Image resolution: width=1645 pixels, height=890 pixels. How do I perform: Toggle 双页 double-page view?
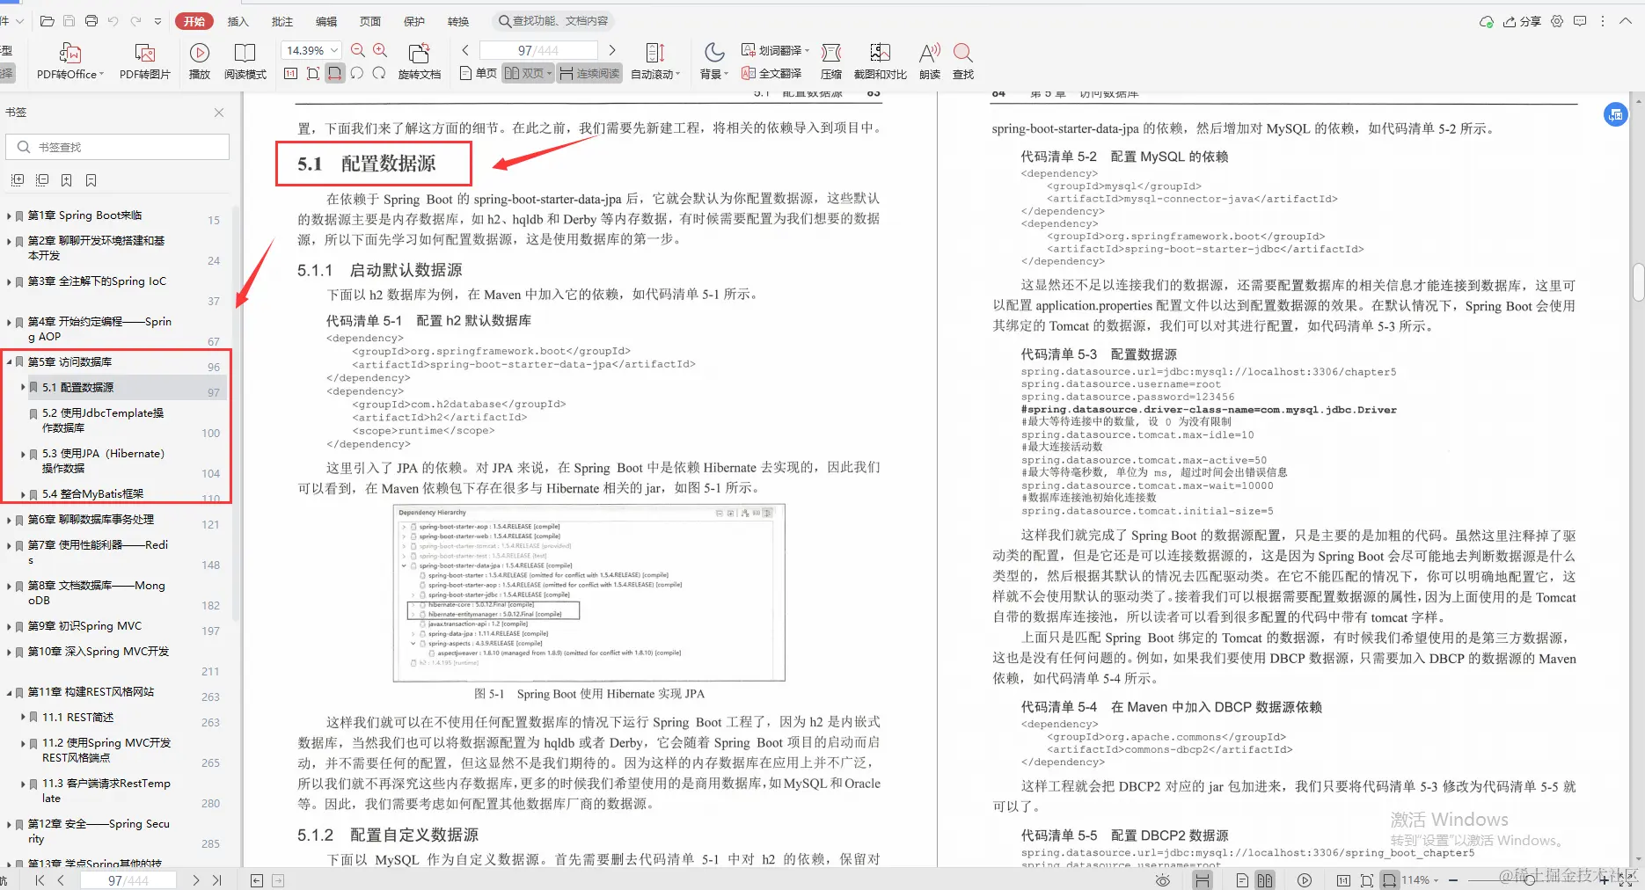click(526, 73)
